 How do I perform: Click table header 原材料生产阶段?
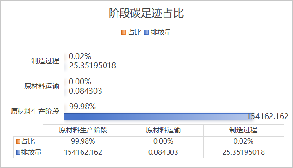(x=83, y=130)
